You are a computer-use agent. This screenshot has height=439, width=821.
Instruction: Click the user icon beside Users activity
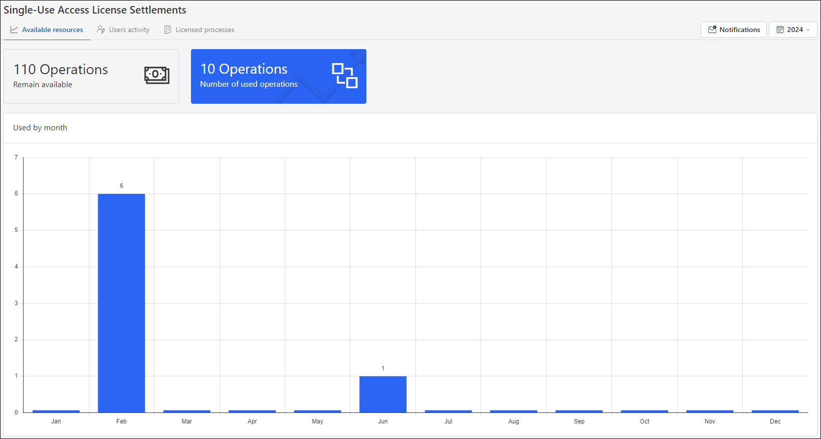point(101,30)
